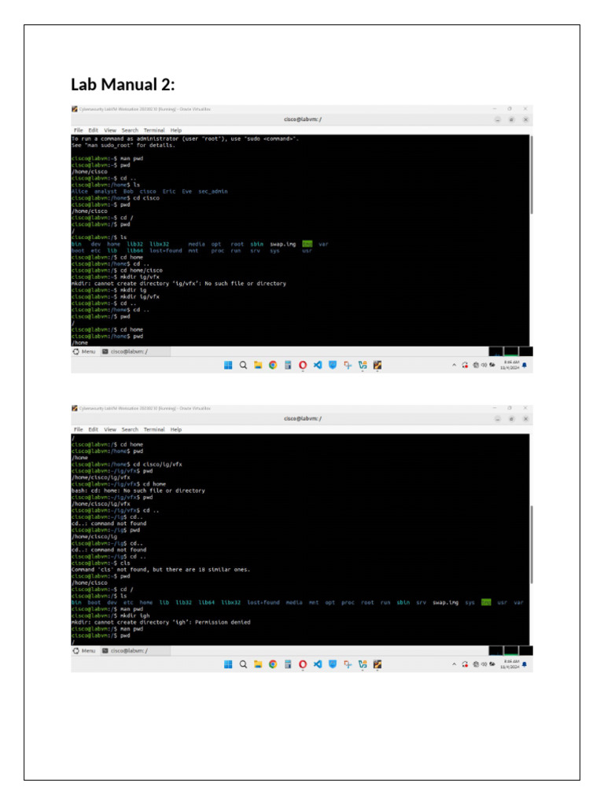Open the Search menu in first screenshot's terminal
The height and width of the screenshot is (805, 604).
[130, 130]
